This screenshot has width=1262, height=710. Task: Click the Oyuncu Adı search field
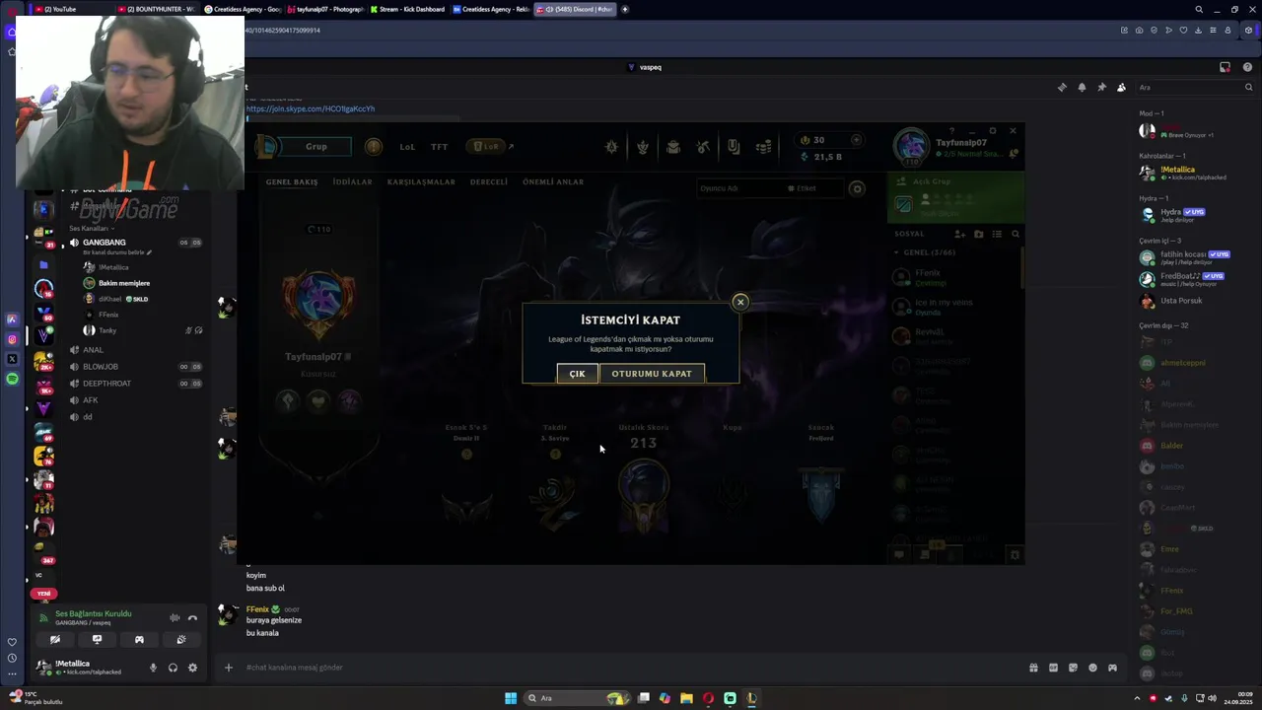739,188
